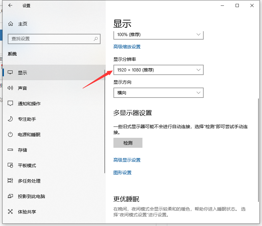Image resolution: width=262 pixels, height=226 pixels.
Task: Expand the 1920 × 1080 resolution dropdown
Action: [158, 70]
